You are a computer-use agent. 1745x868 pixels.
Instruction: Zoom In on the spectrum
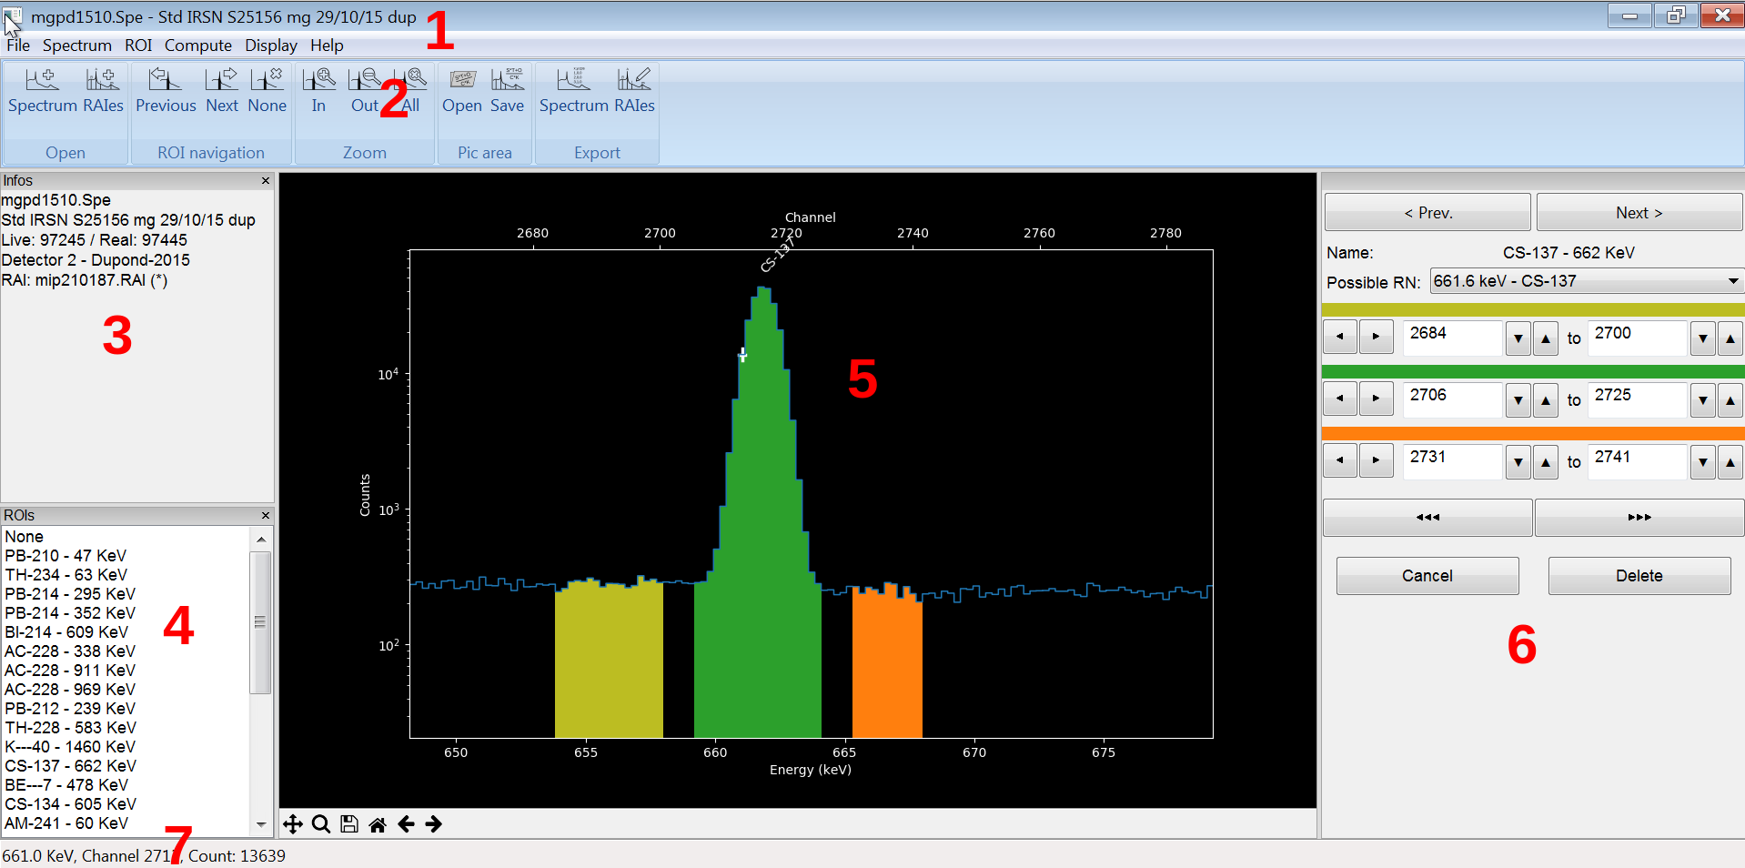tap(318, 91)
